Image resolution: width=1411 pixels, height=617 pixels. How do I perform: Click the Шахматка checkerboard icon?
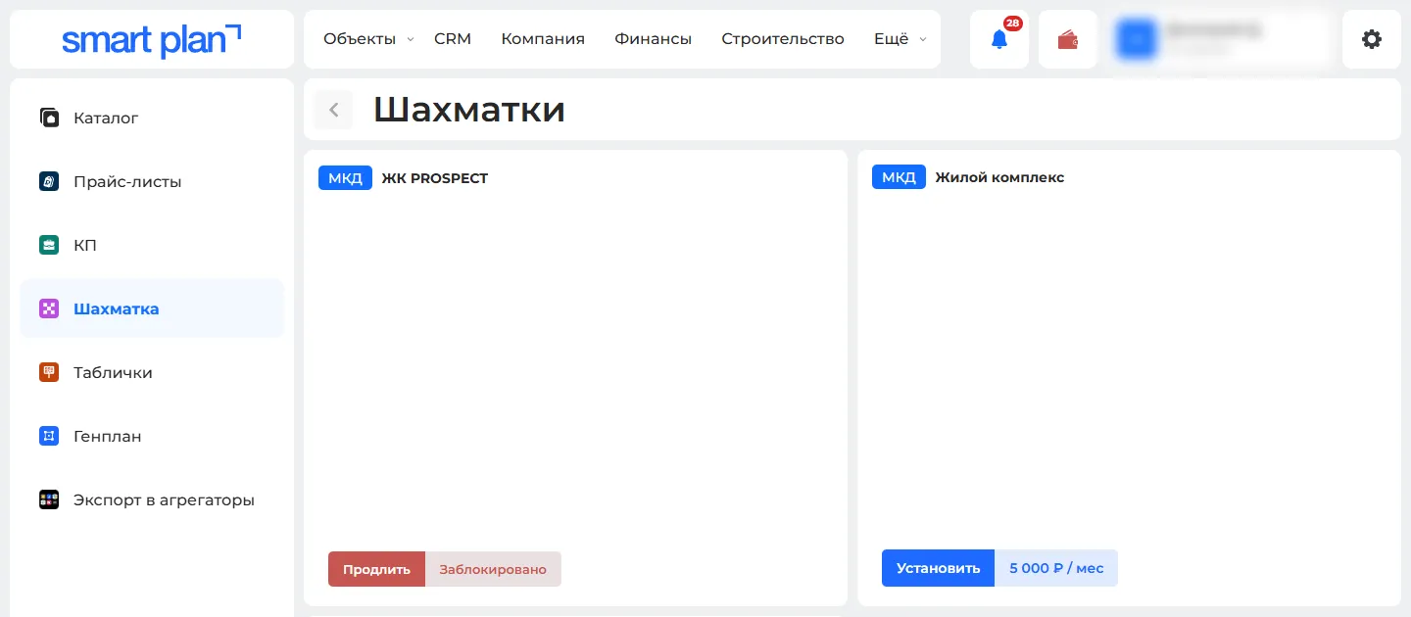(x=49, y=308)
